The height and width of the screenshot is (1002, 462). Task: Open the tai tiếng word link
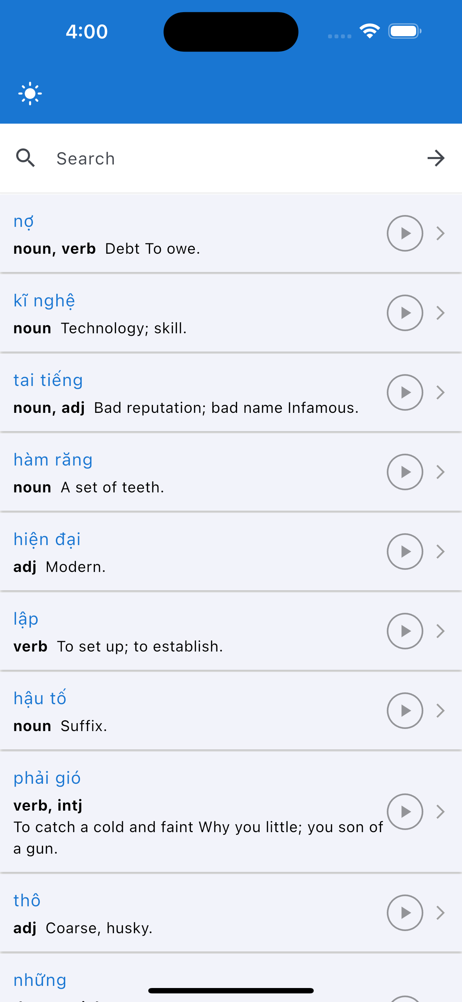[x=48, y=380]
